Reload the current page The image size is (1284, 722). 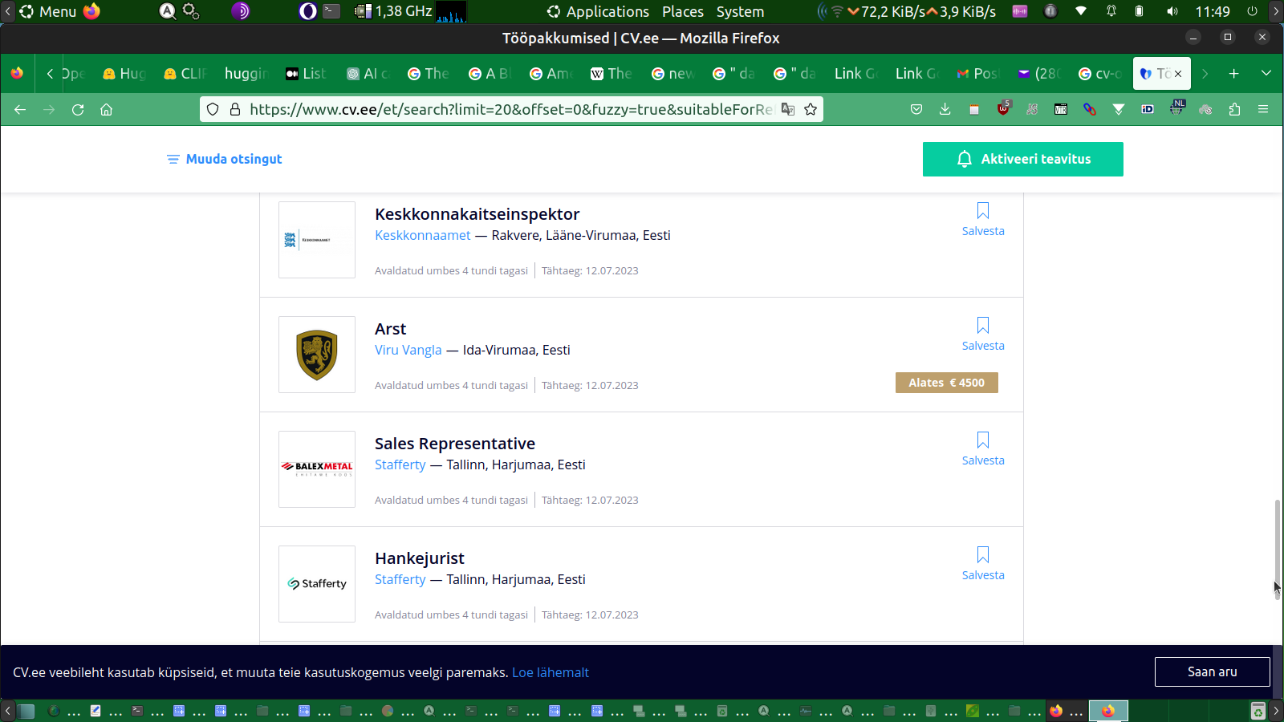(x=78, y=109)
